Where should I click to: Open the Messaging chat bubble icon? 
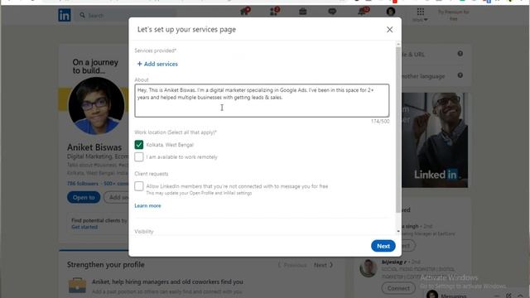click(x=332, y=12)
